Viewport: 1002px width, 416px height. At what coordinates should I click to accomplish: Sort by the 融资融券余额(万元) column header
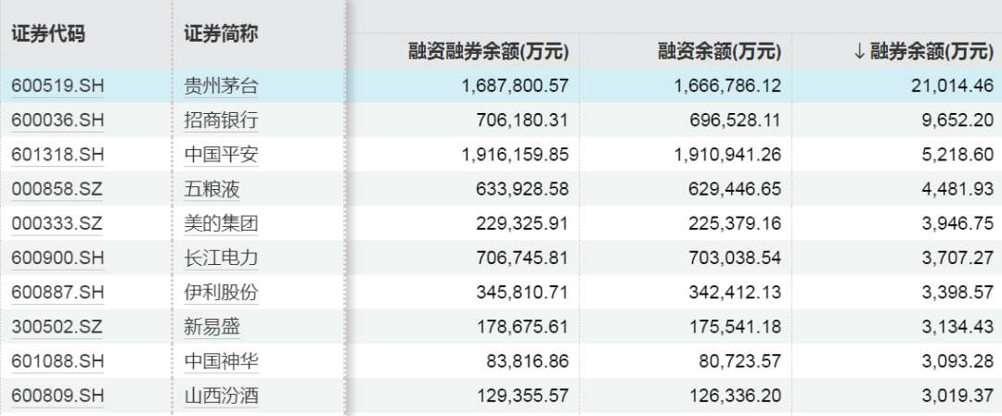pyautogui.click(x=488, y=51)
